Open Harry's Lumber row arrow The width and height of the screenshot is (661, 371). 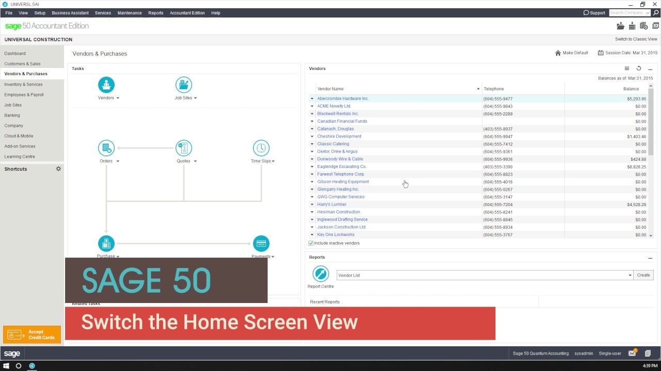click(x=312, y=205)
